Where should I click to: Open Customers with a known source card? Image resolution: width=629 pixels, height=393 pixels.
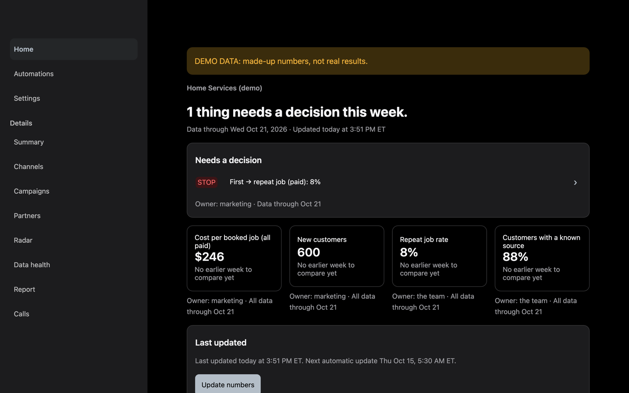(x=542, y=258)
